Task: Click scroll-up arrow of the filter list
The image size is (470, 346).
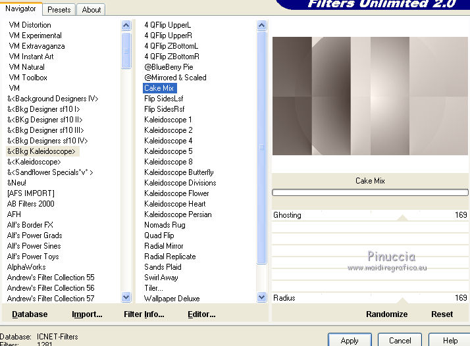Action: coord(262,26)
